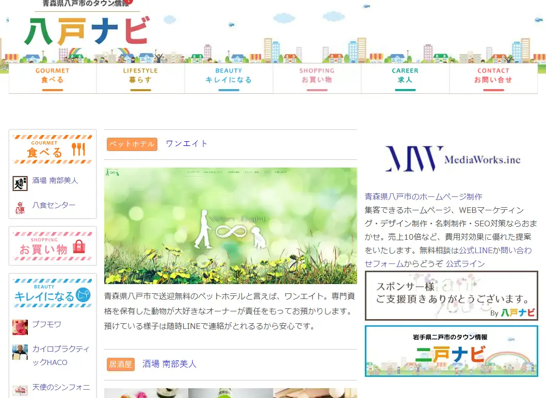Click the blue beauty face icon
This screenshot has width=546, height=398.
click(x=83, y=295)
